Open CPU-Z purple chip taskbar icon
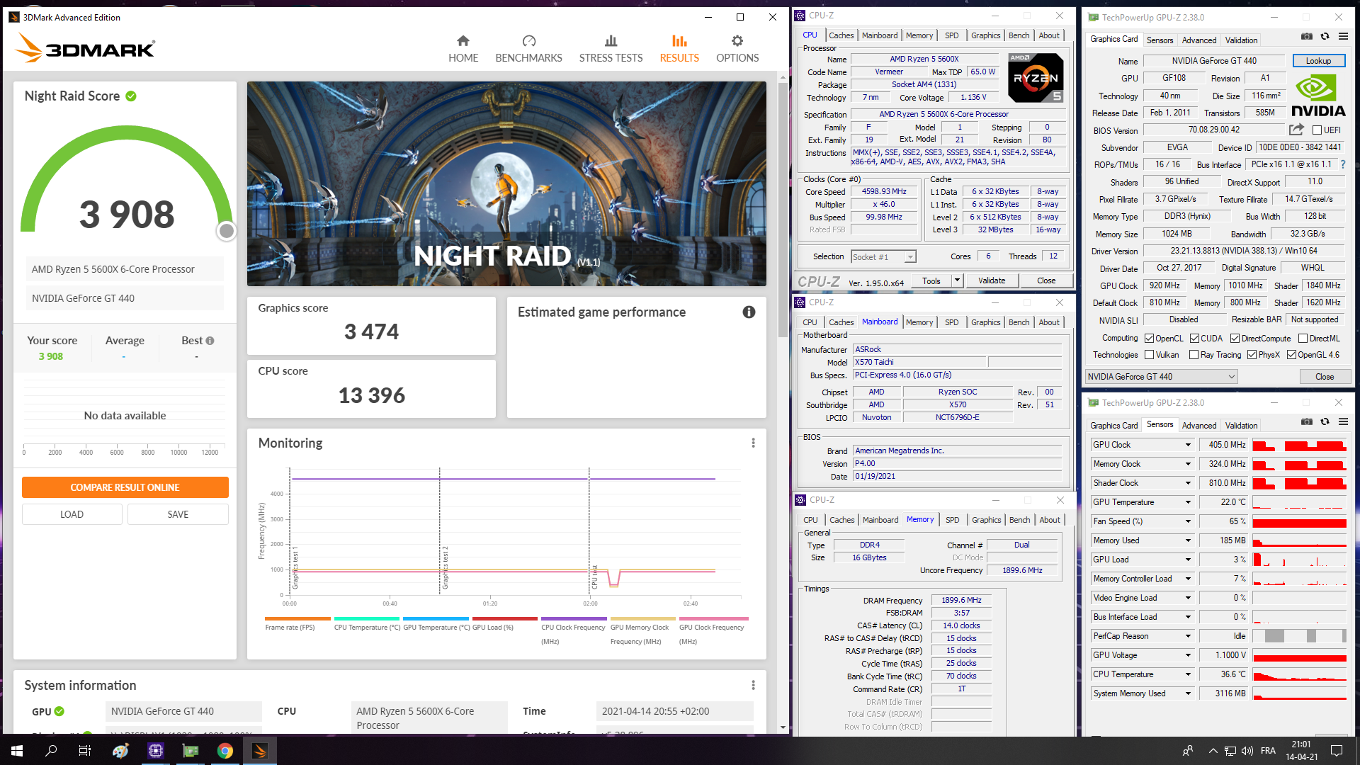 [156, 751]
